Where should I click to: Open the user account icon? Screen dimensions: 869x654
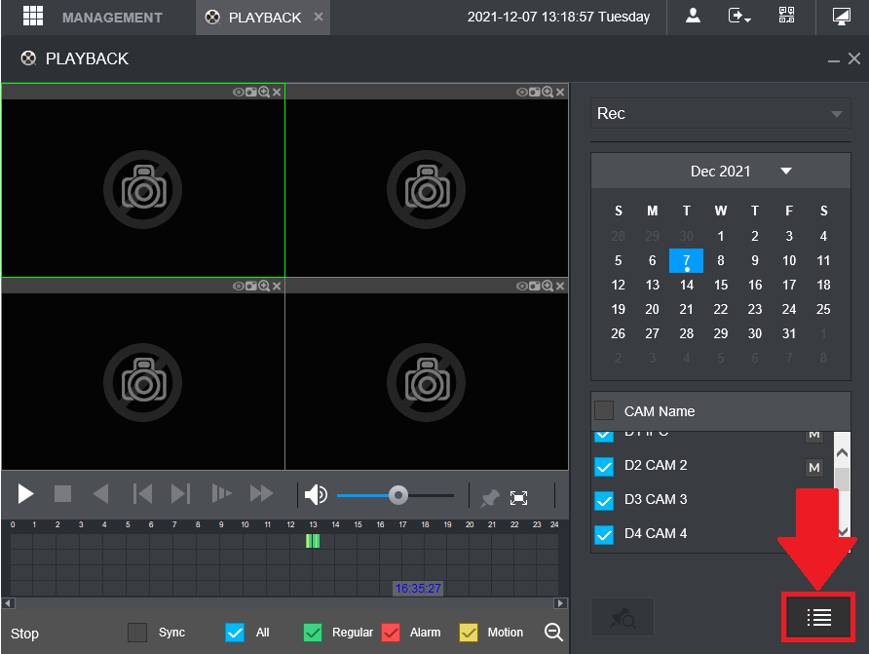pyautogui.click(x=693, y=16)
